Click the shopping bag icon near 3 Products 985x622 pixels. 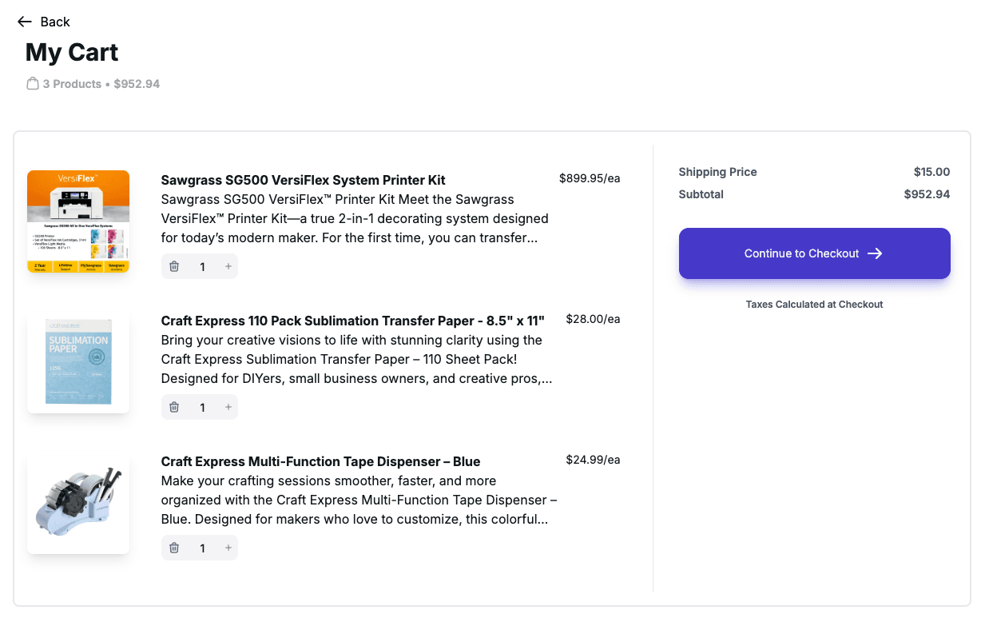pyautogui.click(x=33, y=84)
